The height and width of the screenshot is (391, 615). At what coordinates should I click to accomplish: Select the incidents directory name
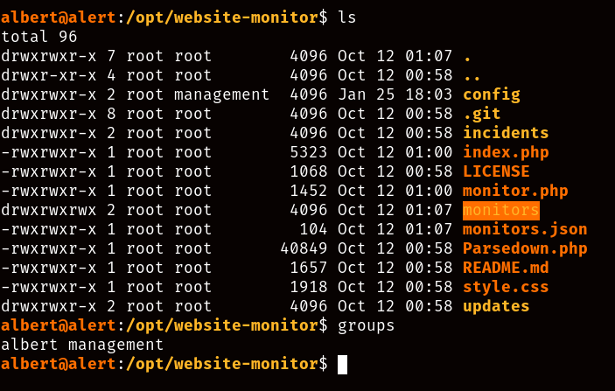[x=506, y=133]
